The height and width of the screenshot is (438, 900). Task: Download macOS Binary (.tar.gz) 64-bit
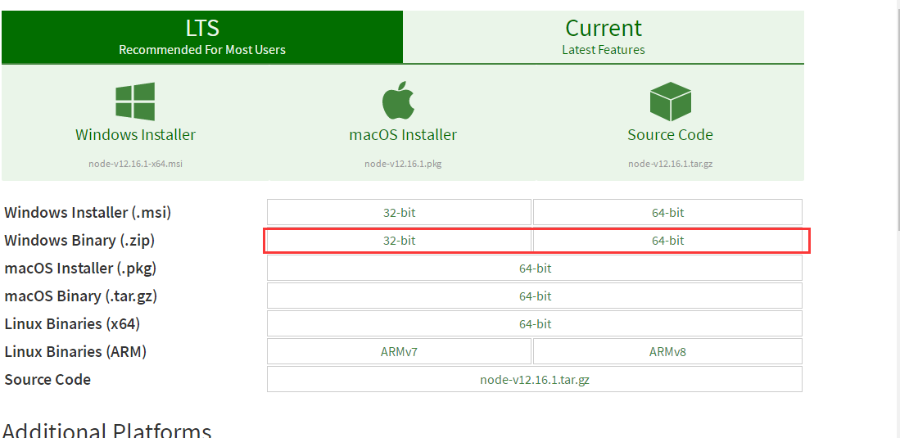[535, 296]
